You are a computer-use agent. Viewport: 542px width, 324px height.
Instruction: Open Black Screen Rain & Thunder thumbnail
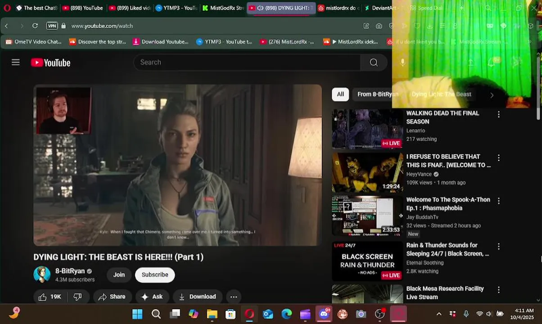pyautogui.click(x=367, y=261)
